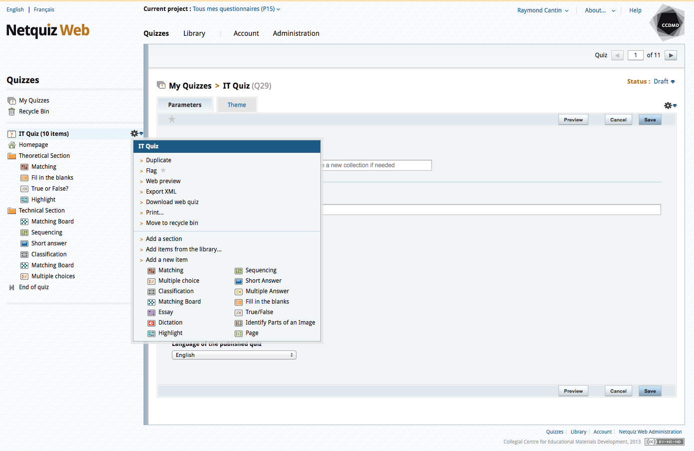Screen dimensions: 694x451
Task: Go to next quiz with right arrow
Action: [671, 55]
